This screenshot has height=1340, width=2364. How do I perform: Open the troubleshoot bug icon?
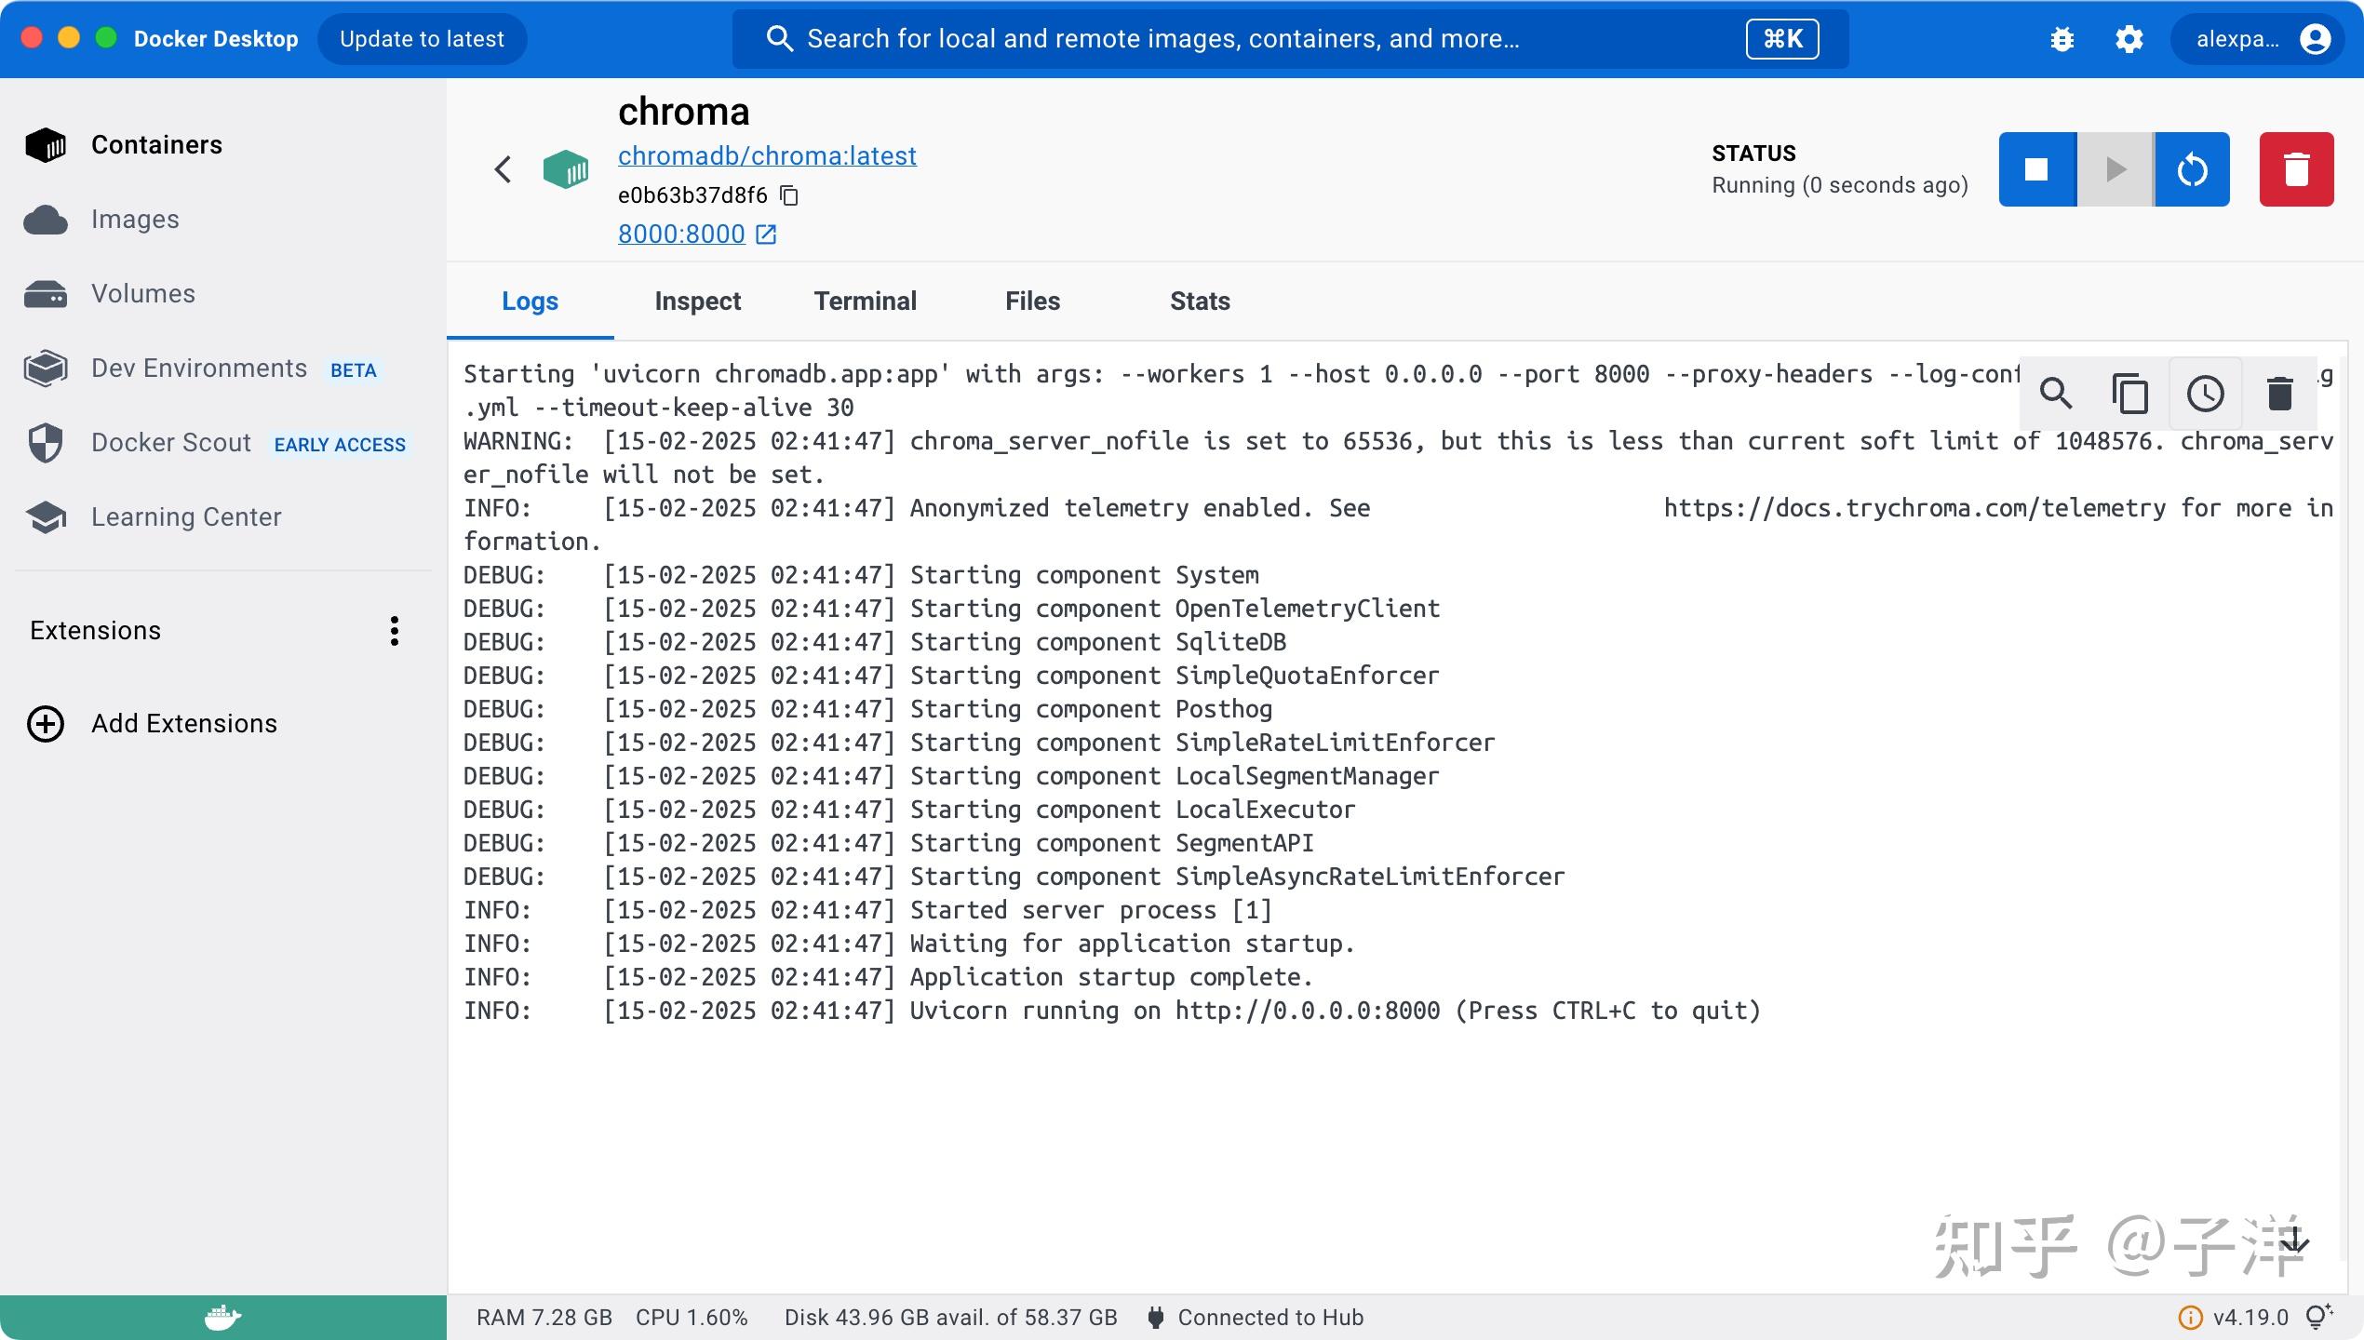click(2062, 39)
